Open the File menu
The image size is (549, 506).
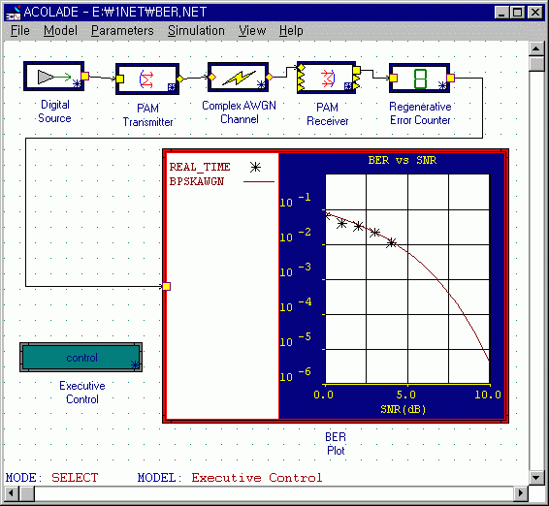pyautogui.click(x=20, y=30)
